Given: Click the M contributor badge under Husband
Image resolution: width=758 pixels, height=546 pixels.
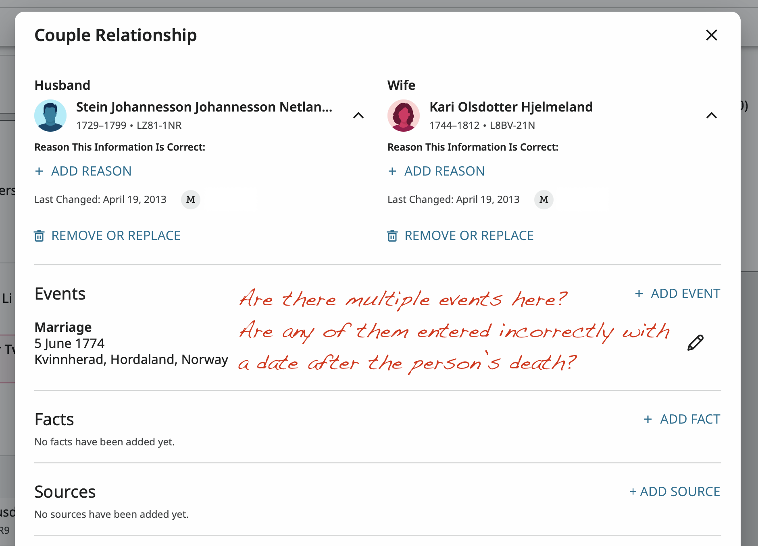Looking at the screenshot, I should coord(191,200).
